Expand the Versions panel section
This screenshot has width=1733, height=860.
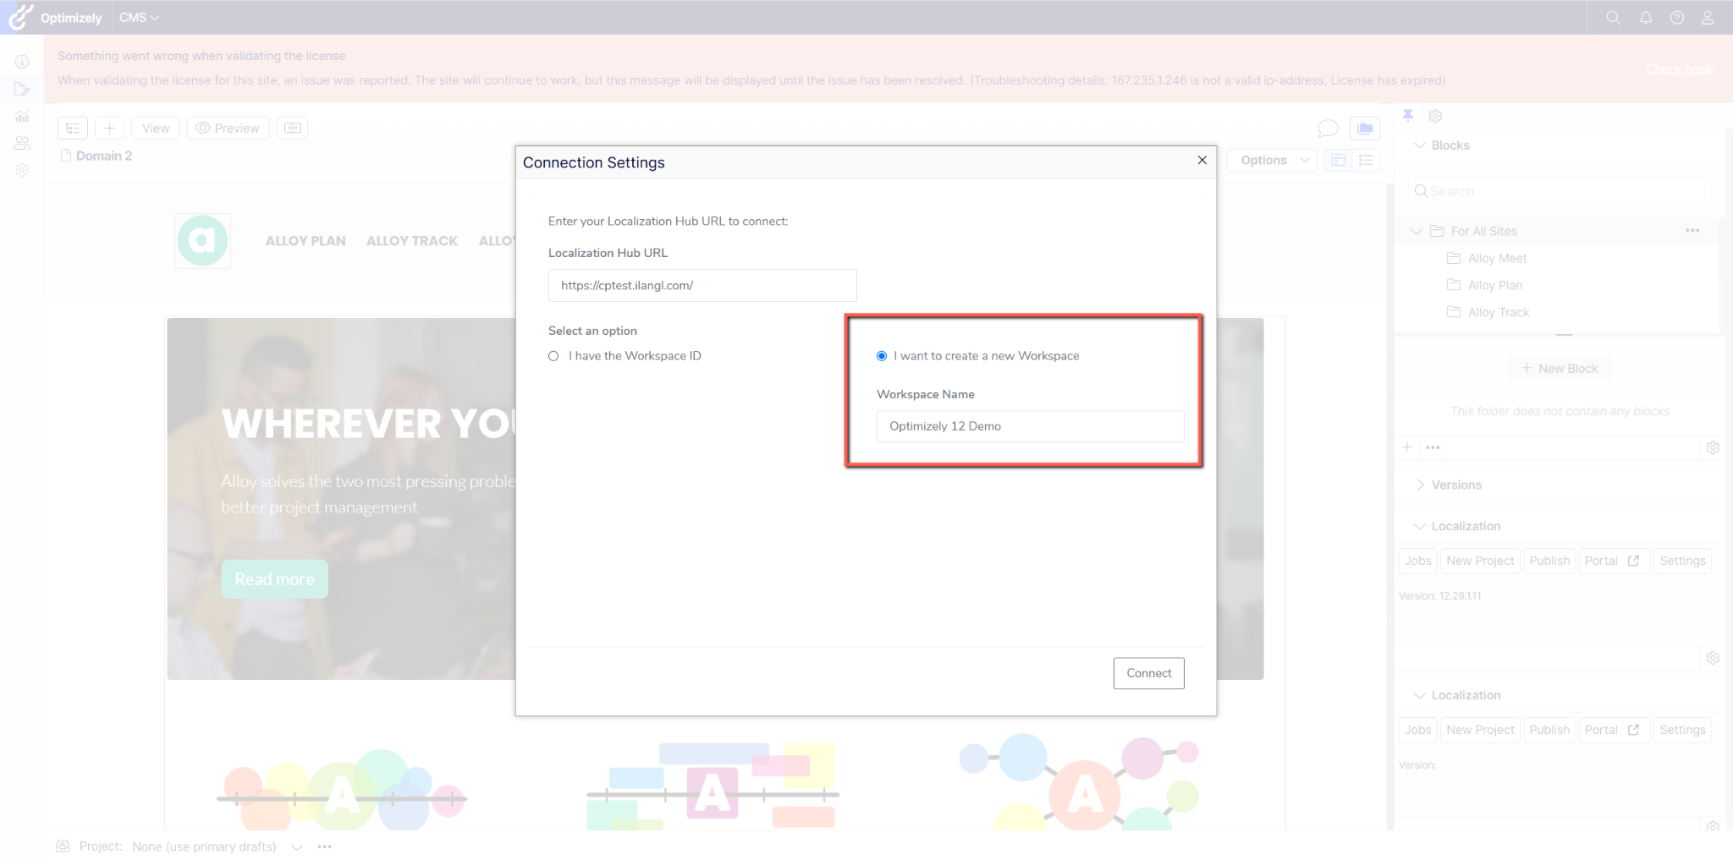click(1420, 485)
